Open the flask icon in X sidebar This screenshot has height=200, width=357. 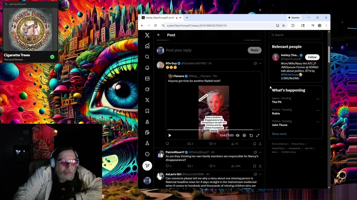tap(147, 122)
